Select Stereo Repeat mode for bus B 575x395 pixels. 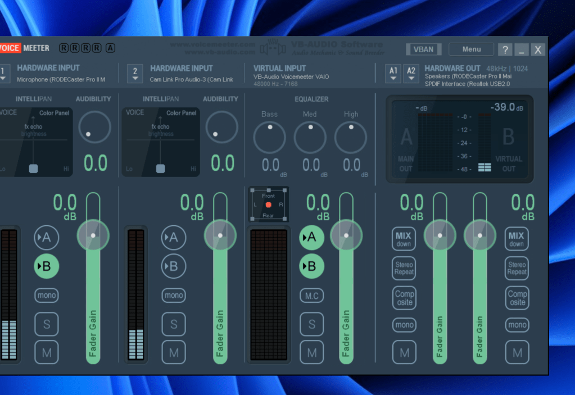pos(517,268)
